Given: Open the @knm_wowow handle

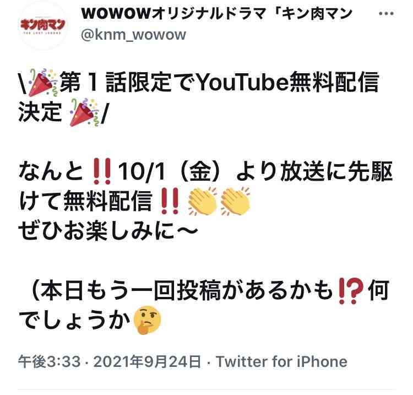Looking at the screenshot, I should [134, 35].
